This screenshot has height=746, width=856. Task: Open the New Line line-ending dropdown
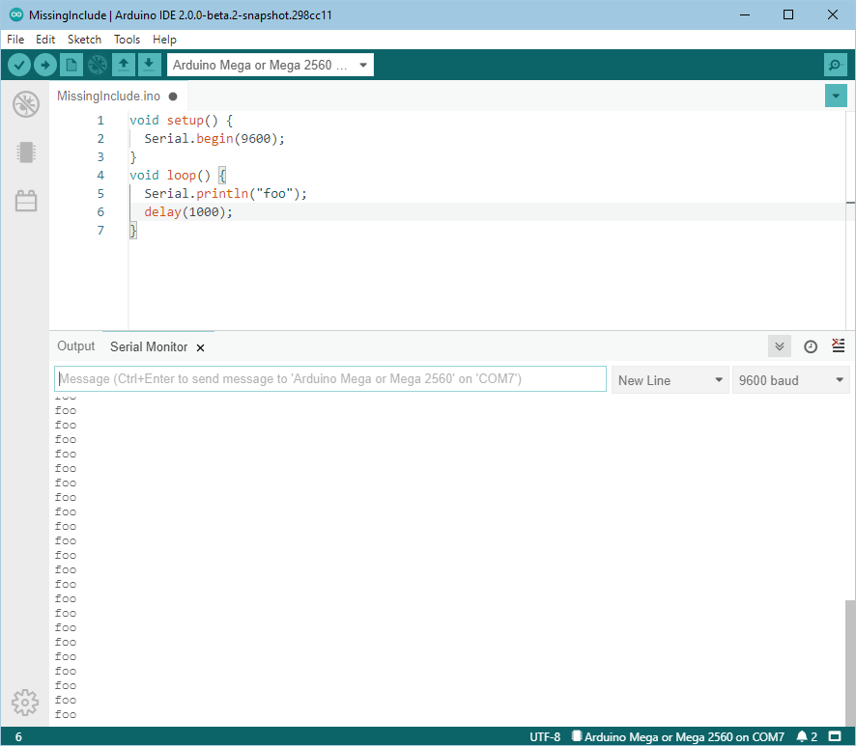pos(670,380)
